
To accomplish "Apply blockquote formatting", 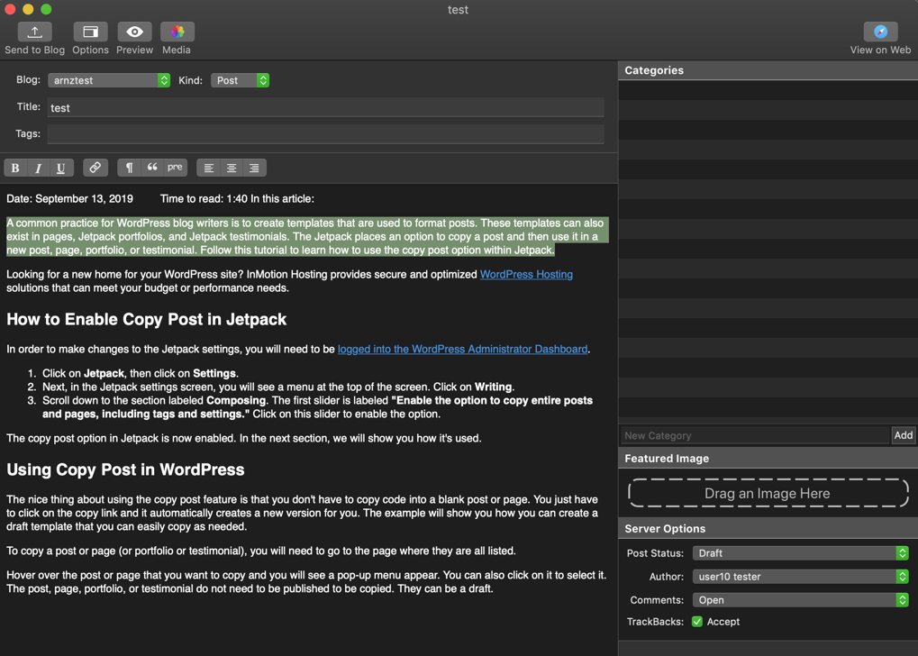I will pos(152,168).
